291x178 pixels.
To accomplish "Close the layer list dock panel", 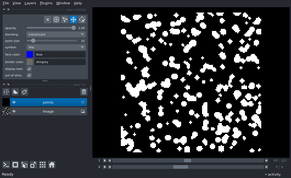I will pyautogui.click(x=4, y=85).
